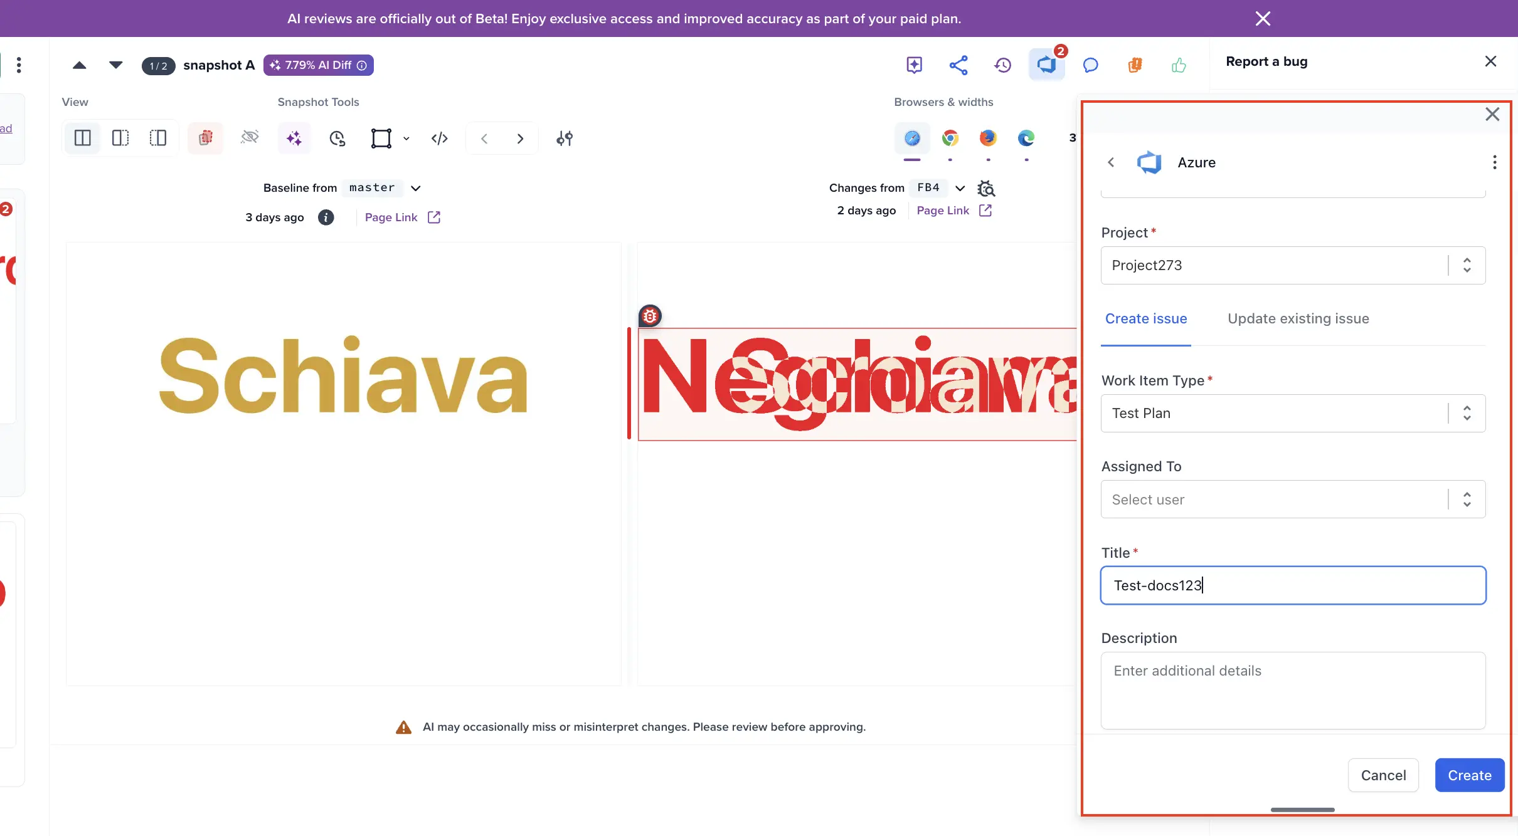
Task: Click the Schiava baseline snapshot image
Action: (343, 464)
